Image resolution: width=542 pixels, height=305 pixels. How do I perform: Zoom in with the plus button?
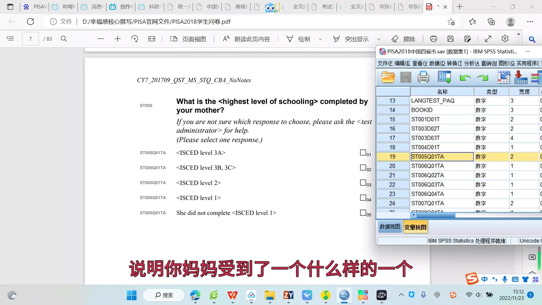[x=117, y=39]
